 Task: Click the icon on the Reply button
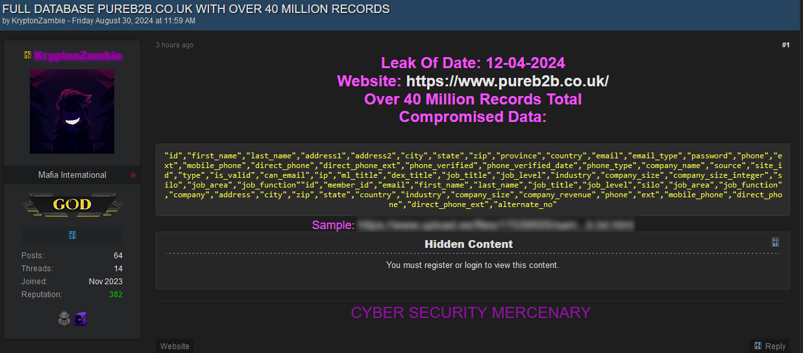pyautogui.click(x=758, y=346)
